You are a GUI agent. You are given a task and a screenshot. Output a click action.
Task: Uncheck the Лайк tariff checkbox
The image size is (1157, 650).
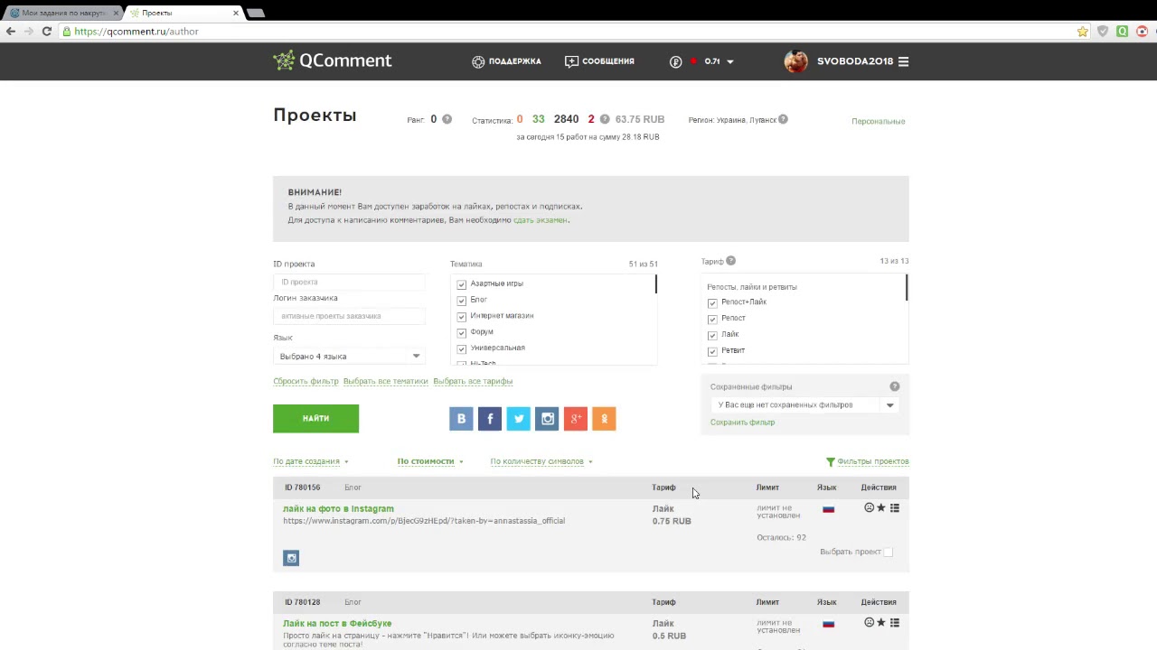coord(712,335)
